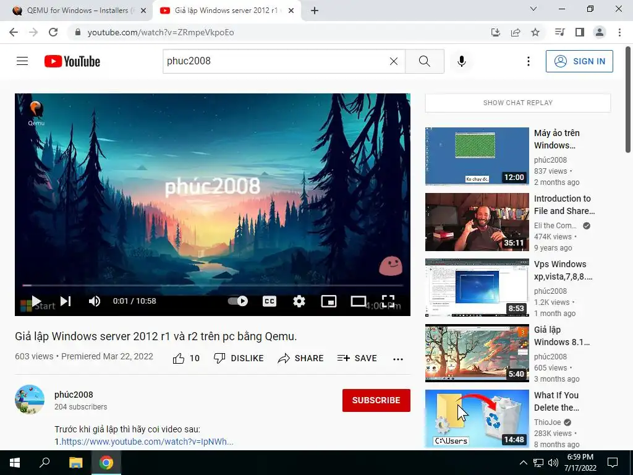
Task: Share this page from address bar
Action: (x=516, y=32)
